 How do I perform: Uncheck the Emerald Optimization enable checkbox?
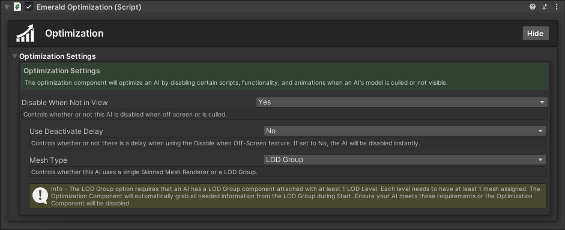pyautogui.click(x=29, y=7)
